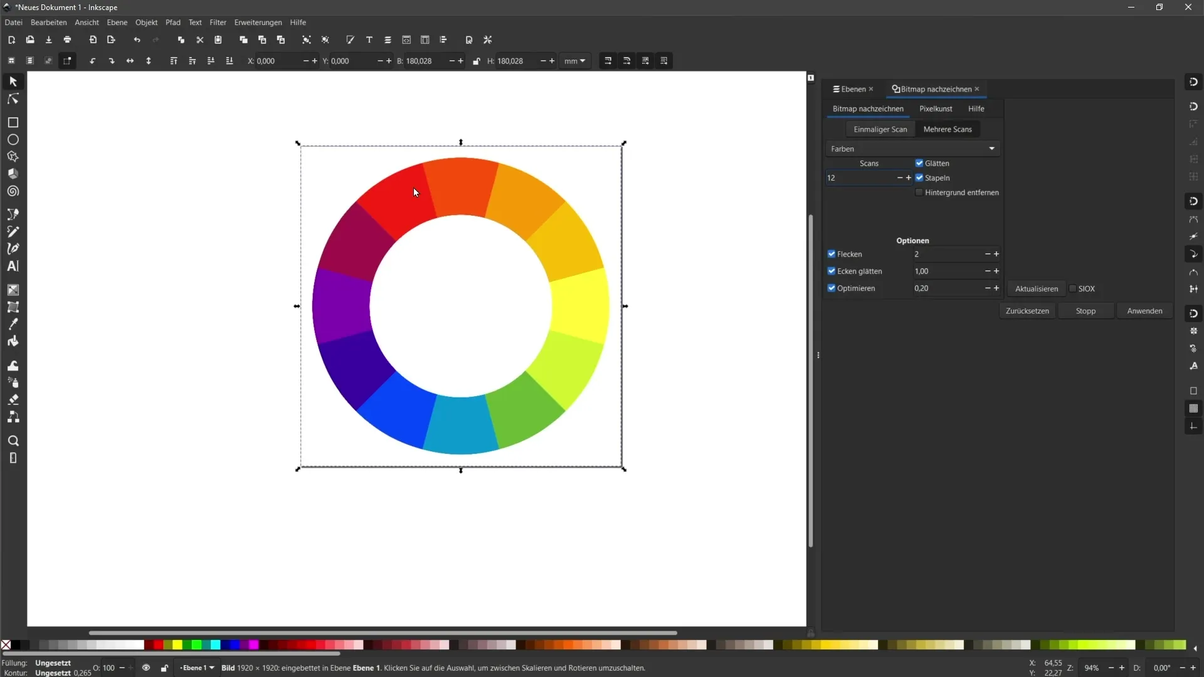The height and width of the screenshot is (677, 1204).
Task: Open the Farben dropdown menu
Action: 910,149
